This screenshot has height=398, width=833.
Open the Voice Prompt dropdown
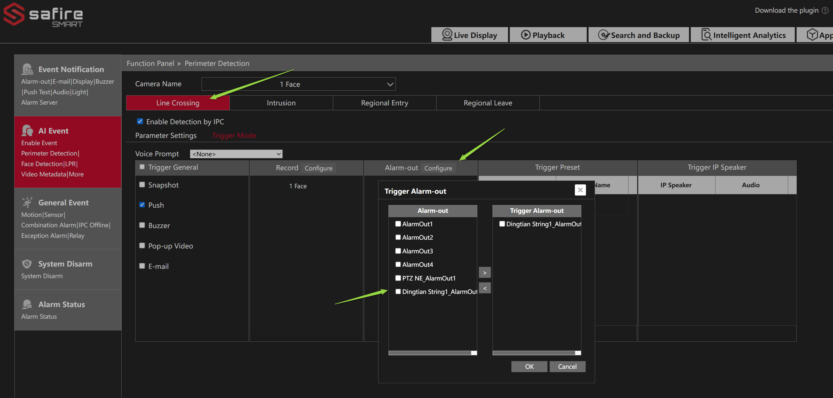tap(236, 154)
